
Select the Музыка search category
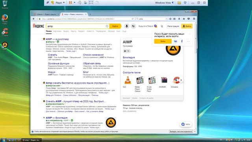point(111,31)
